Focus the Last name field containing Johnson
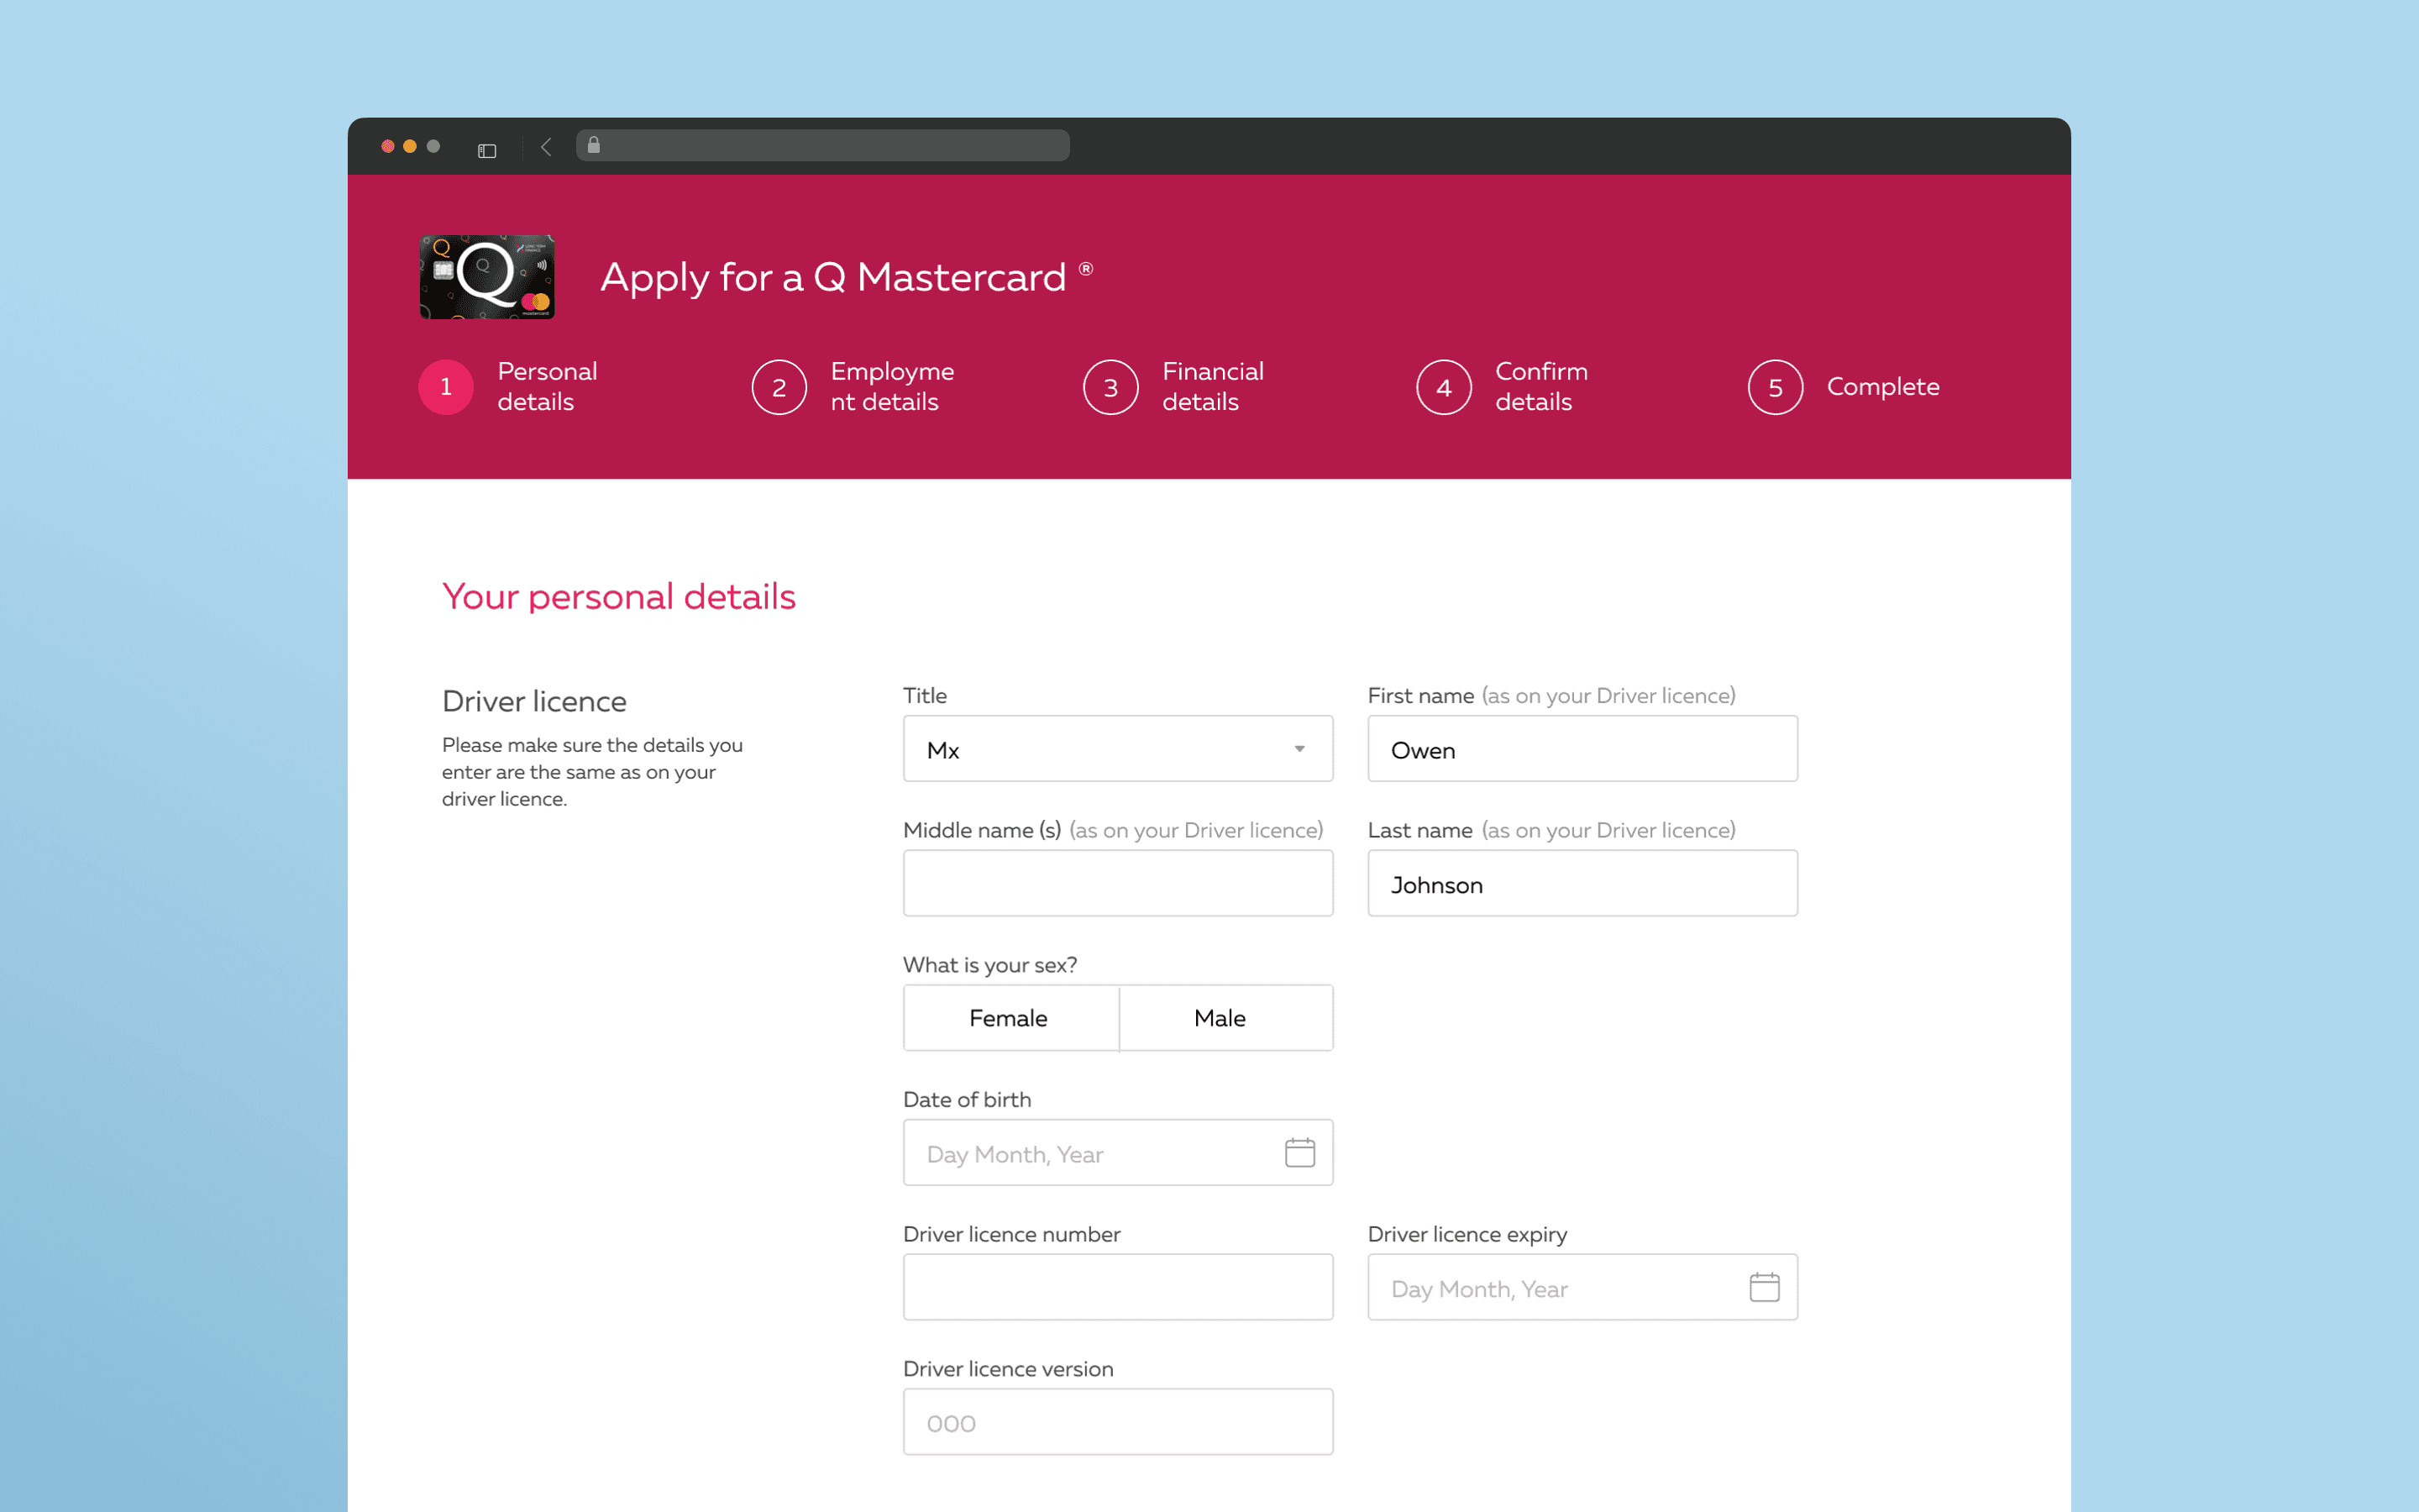Screen dimensions: 2419x1512 click(x=1582, y=883)
